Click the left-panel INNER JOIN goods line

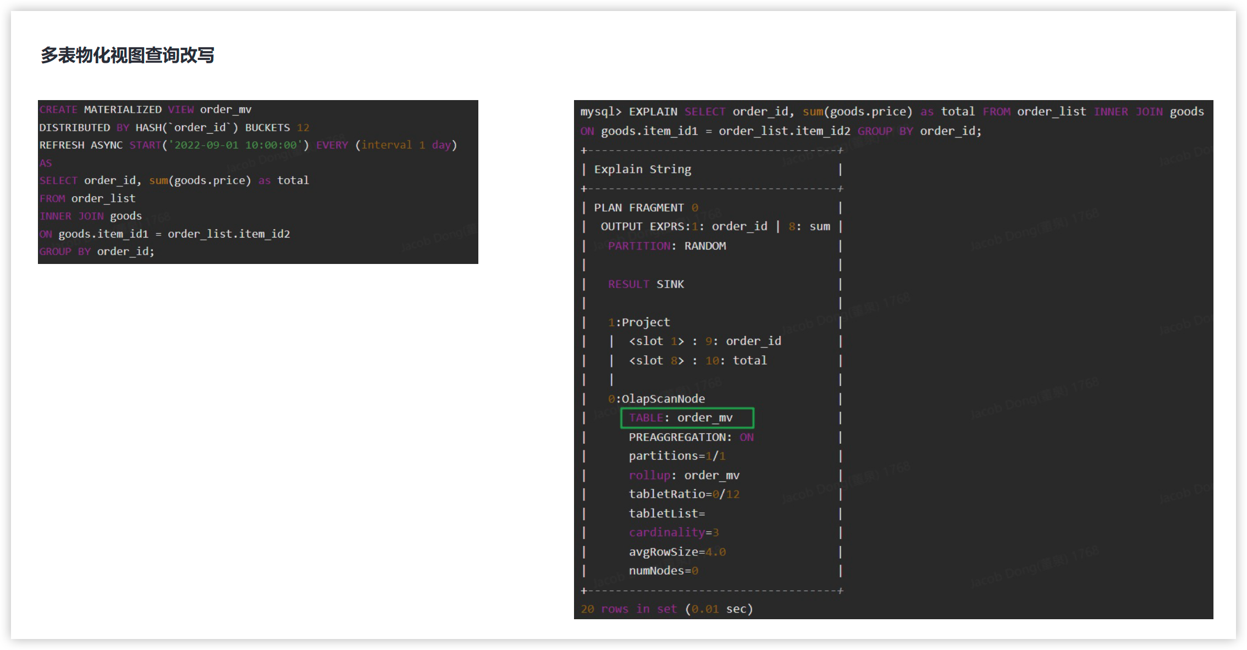tap(90, 216)
